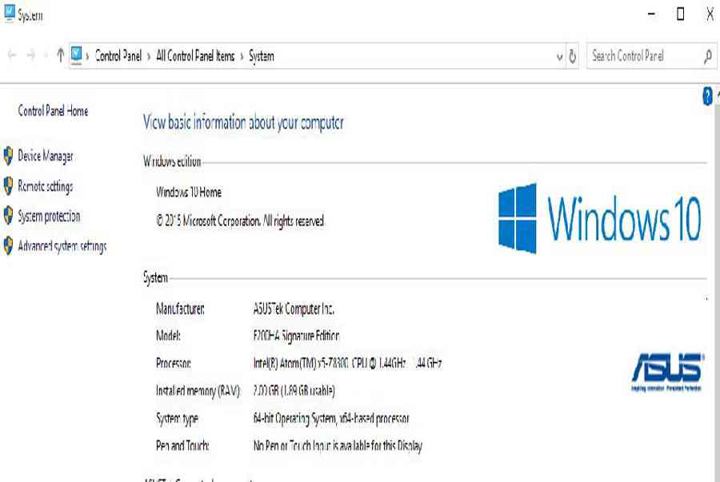
Task: Click shield icon beside Advanced system settings
Action: (8, 246)
